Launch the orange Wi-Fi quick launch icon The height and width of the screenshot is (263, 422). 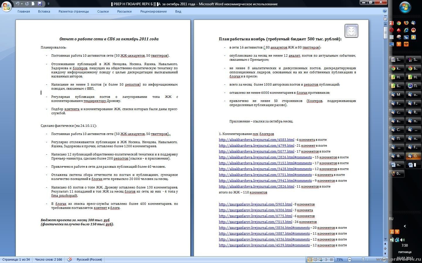pos(406,44)
